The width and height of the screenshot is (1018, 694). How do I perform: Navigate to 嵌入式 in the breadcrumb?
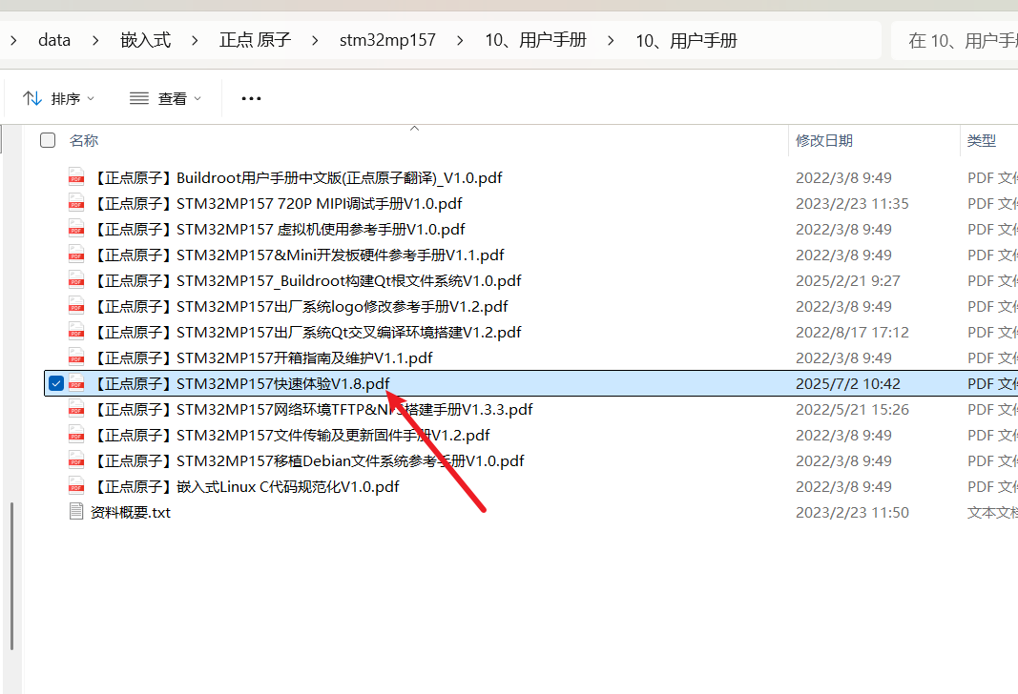[145, 40]
